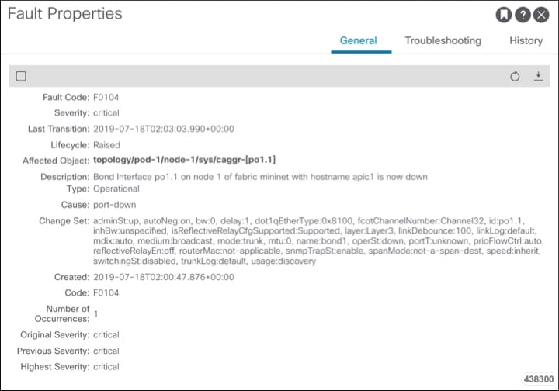Click the Type Operational value

(116, 189)
